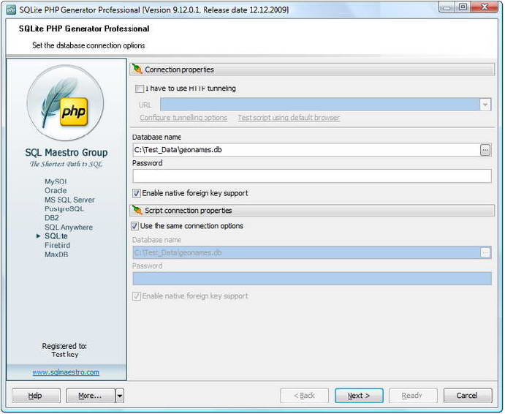Image resolution: width=505 pixels, height=414 pixels.
Task: Cancel the wizard
Action: click(x=468, y=396)
